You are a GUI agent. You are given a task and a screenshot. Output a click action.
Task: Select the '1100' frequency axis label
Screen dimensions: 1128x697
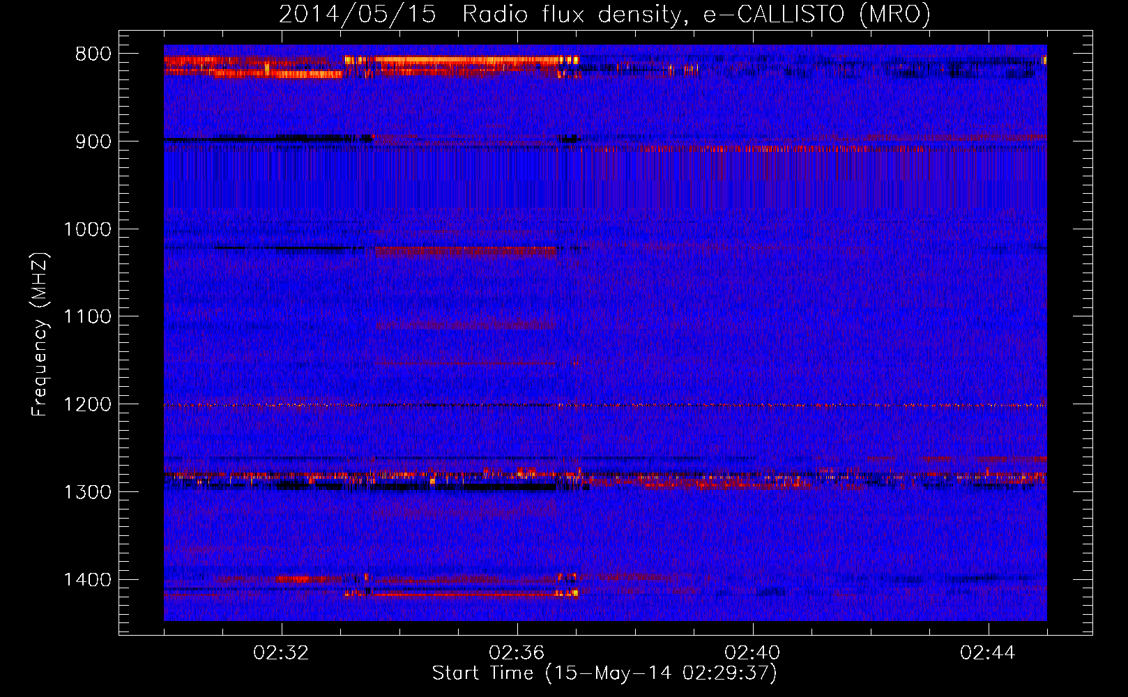[88, 317]
